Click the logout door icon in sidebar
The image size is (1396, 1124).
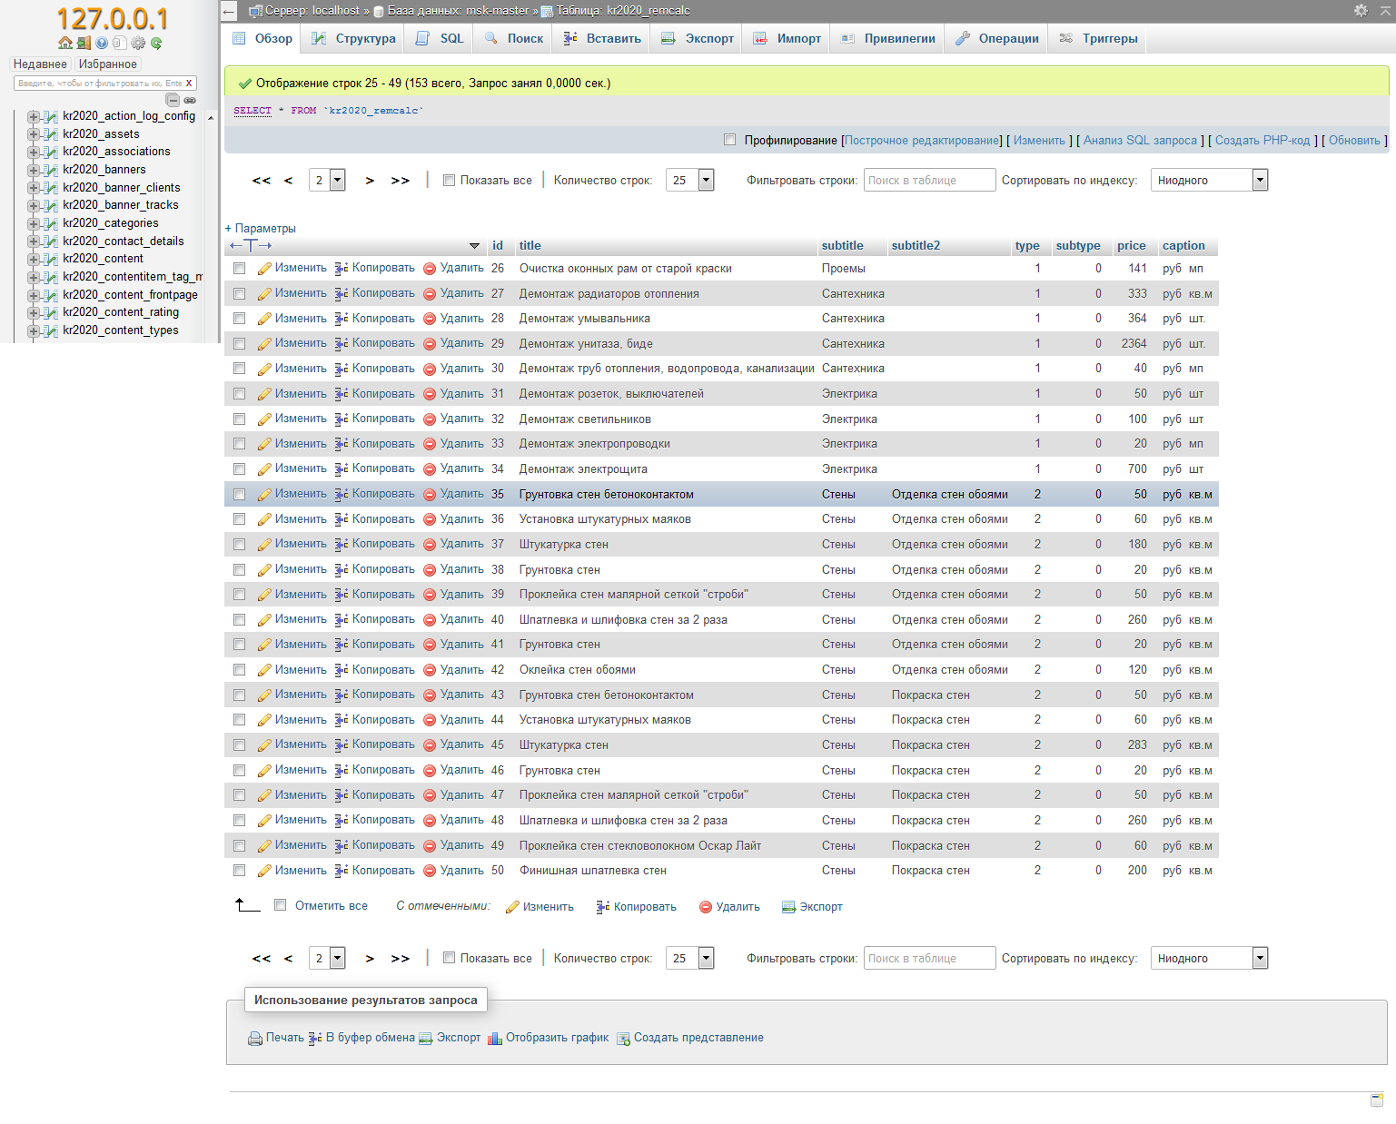click(x=84, y=43)
